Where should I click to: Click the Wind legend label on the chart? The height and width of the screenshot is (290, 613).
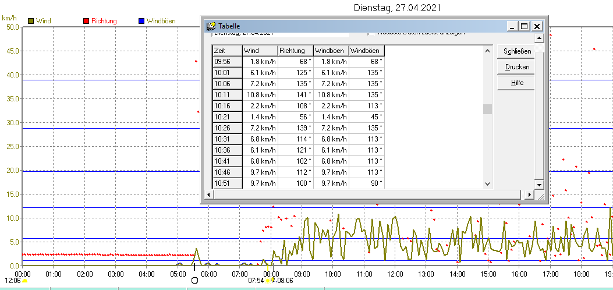pyautogui.click(x=44, y=21)
